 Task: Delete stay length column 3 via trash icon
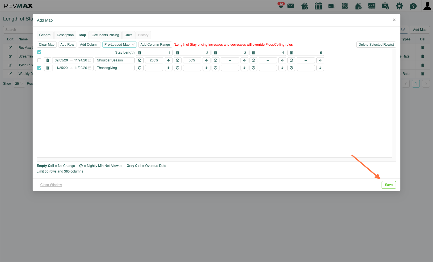point(216,53)
